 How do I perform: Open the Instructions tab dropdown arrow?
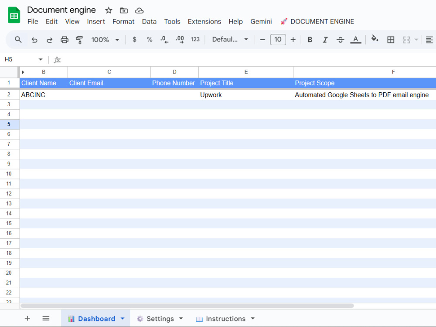point(253,318)
